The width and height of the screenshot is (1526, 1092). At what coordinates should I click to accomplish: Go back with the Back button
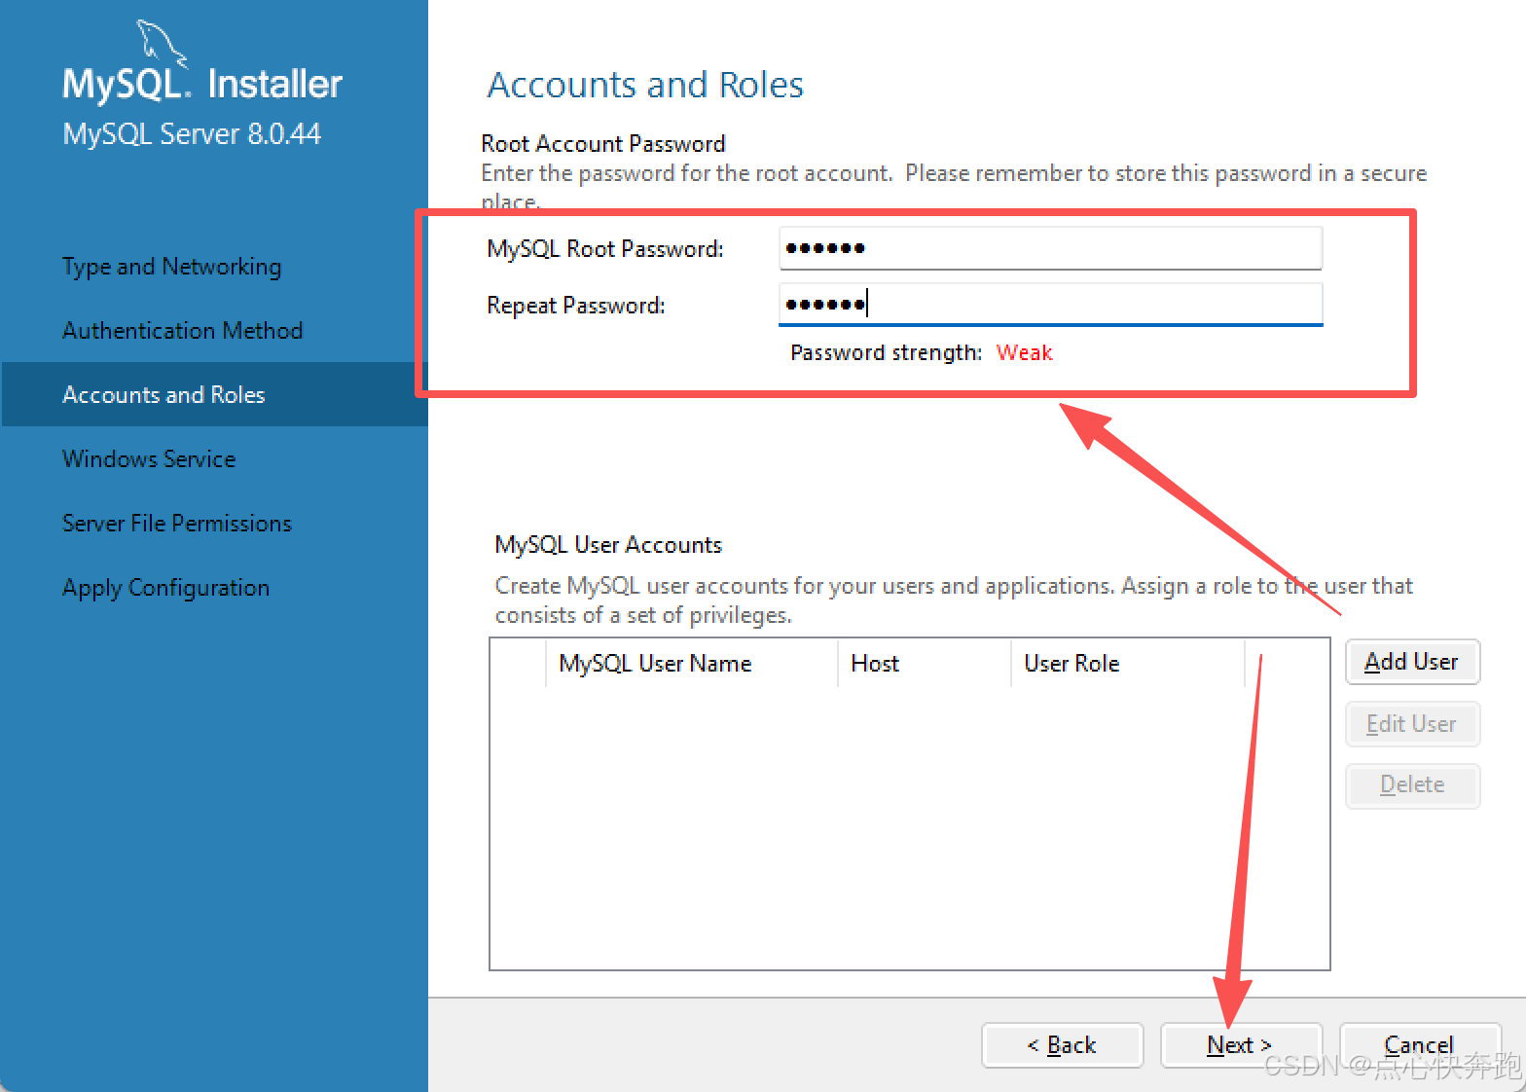(x=1062, y=1045)
